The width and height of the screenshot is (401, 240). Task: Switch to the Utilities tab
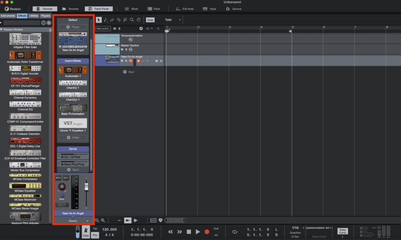34,16
